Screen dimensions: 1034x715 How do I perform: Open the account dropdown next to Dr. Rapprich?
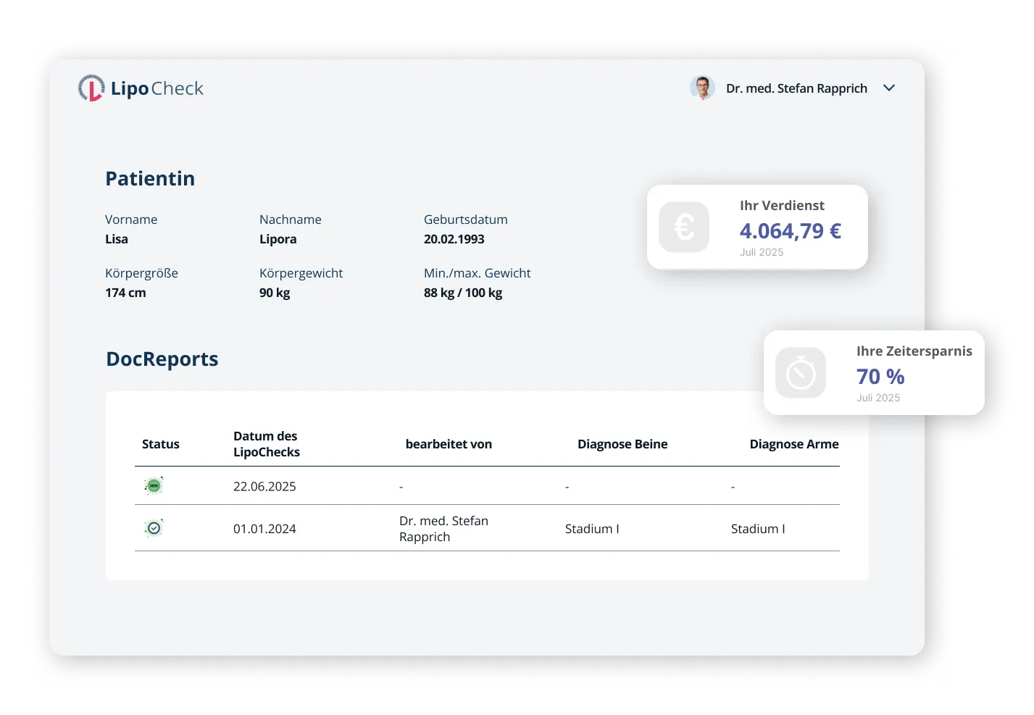pos(889,88)
